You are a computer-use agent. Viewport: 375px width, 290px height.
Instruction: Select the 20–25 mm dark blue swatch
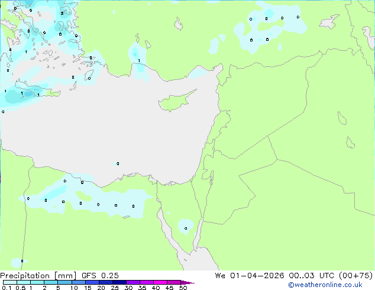click(105, 282)
